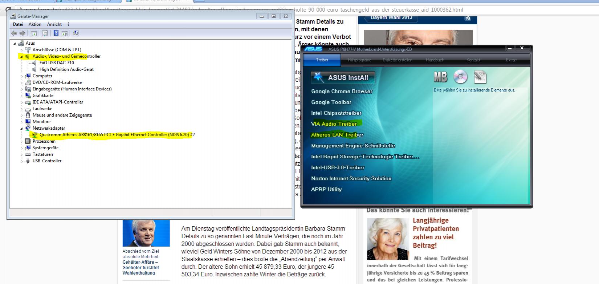The width and height of the screenshot is (599, 284).
Task: Switch to the Handbuch tab in ASUS window
Action: click(x=435, y=60)
